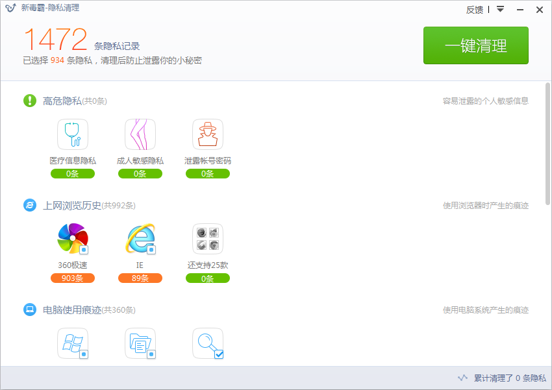Screen dimensions: 552x390
Task: Toggle the checkbox on the IE icon
Action: pos(151,250)
